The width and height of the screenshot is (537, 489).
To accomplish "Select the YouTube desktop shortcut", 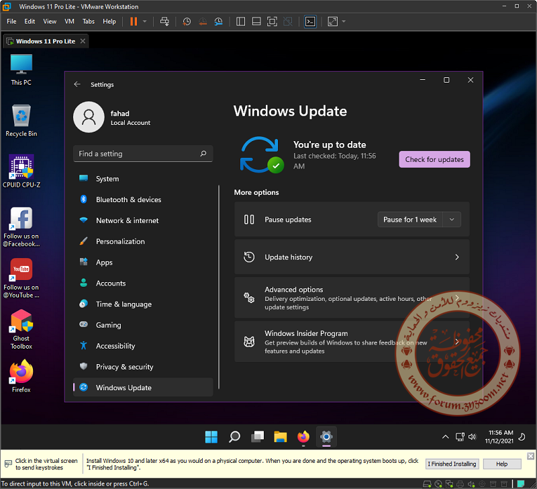I will click(x=21, y=278).
